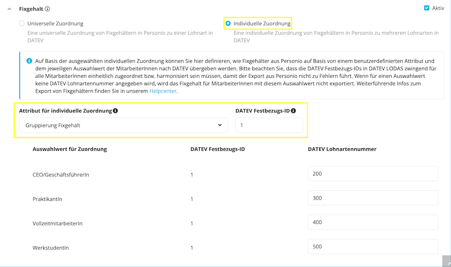
Task: Click the Fixgehalt section title
Action: tap(31, 9)
